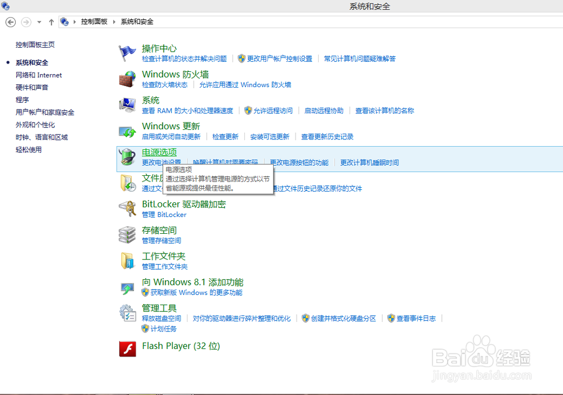This screenshot has width=563, height=395.
Task: Open 外观和个性化 in sidebar
Action: 35,125
